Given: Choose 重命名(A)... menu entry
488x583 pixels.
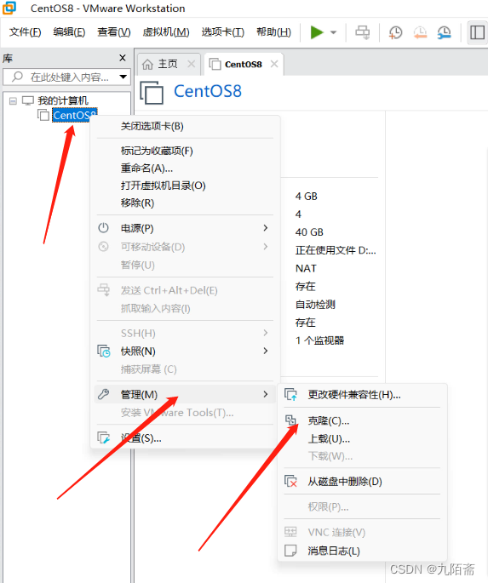Looking at the screenshot, I should click(185, 168).
